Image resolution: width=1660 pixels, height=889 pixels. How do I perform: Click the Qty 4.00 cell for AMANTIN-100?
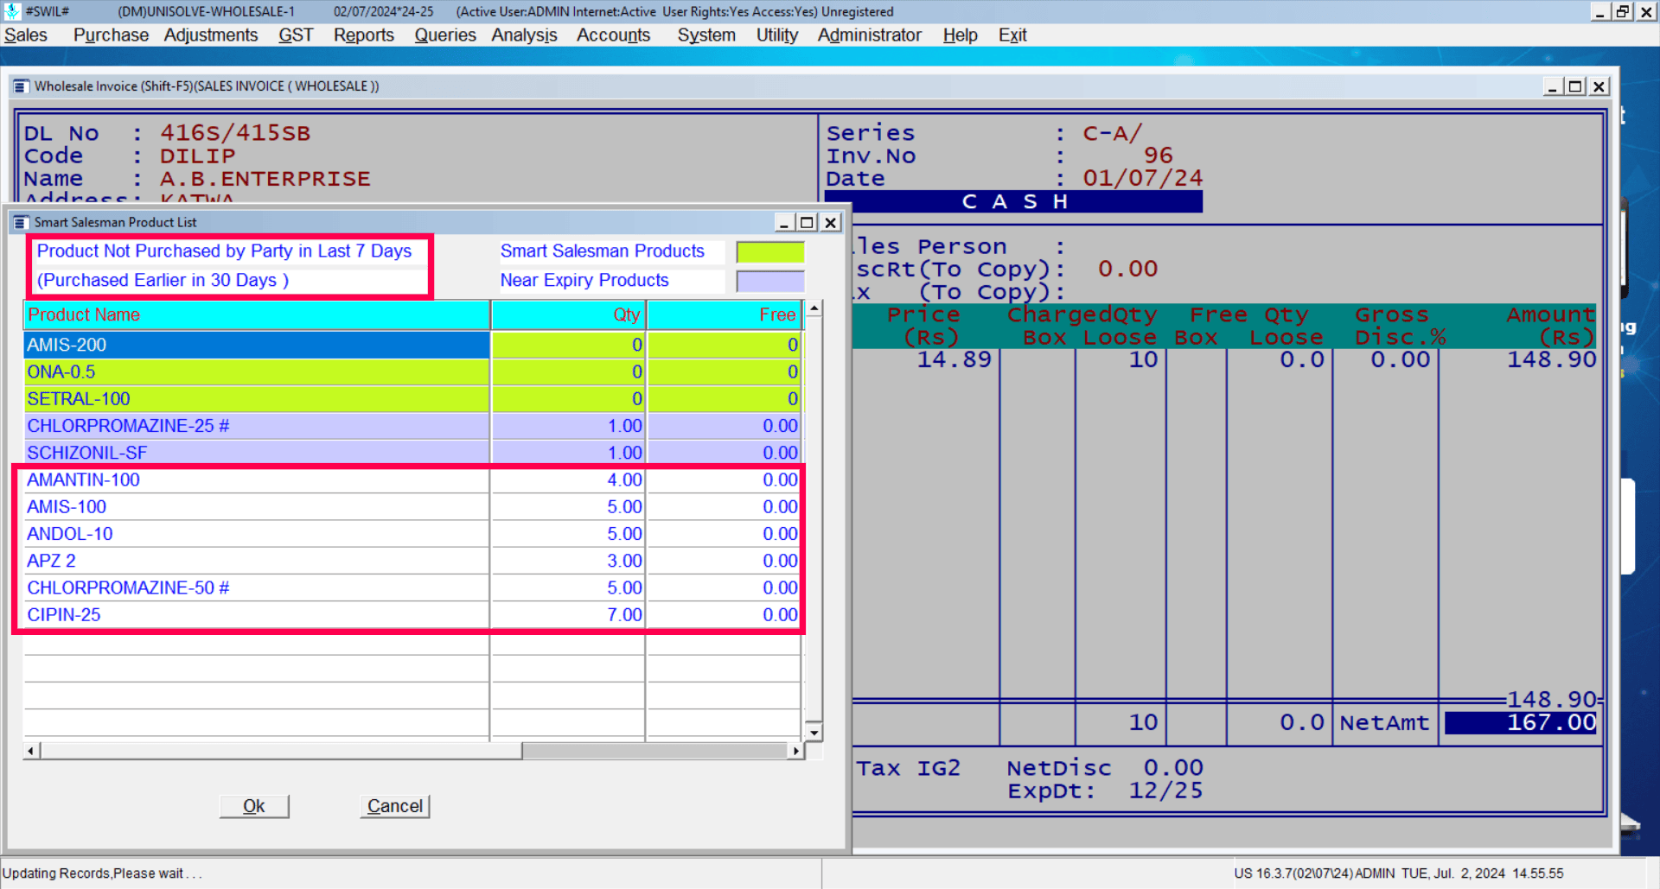(x=568, y=479)
